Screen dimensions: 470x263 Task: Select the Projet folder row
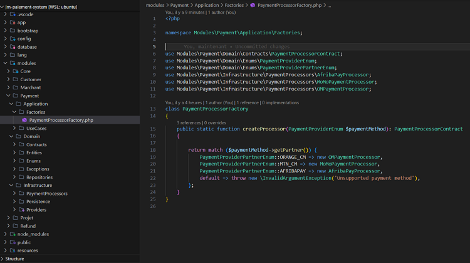pos(70,218)
